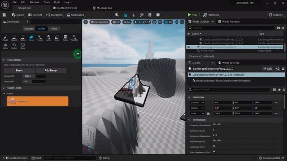Switch to the World Settings tab

229,63
